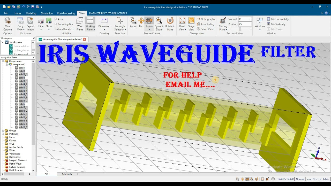
Task: Click the Reset View icon
Action: (182, 21)
